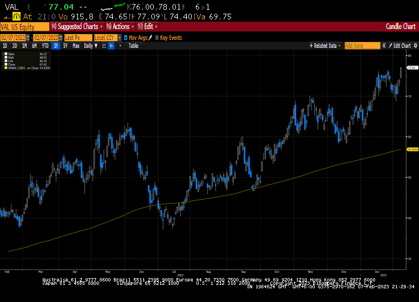This screenshot has height=302, width=419.
Task: Toggle High series legend checkbox
Action: [6, 57]
